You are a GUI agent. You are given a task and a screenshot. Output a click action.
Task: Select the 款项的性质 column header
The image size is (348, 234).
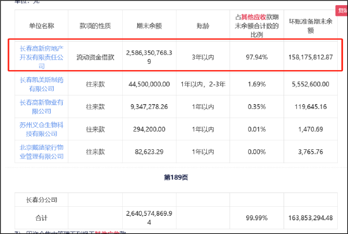click(x=95, y=26)
